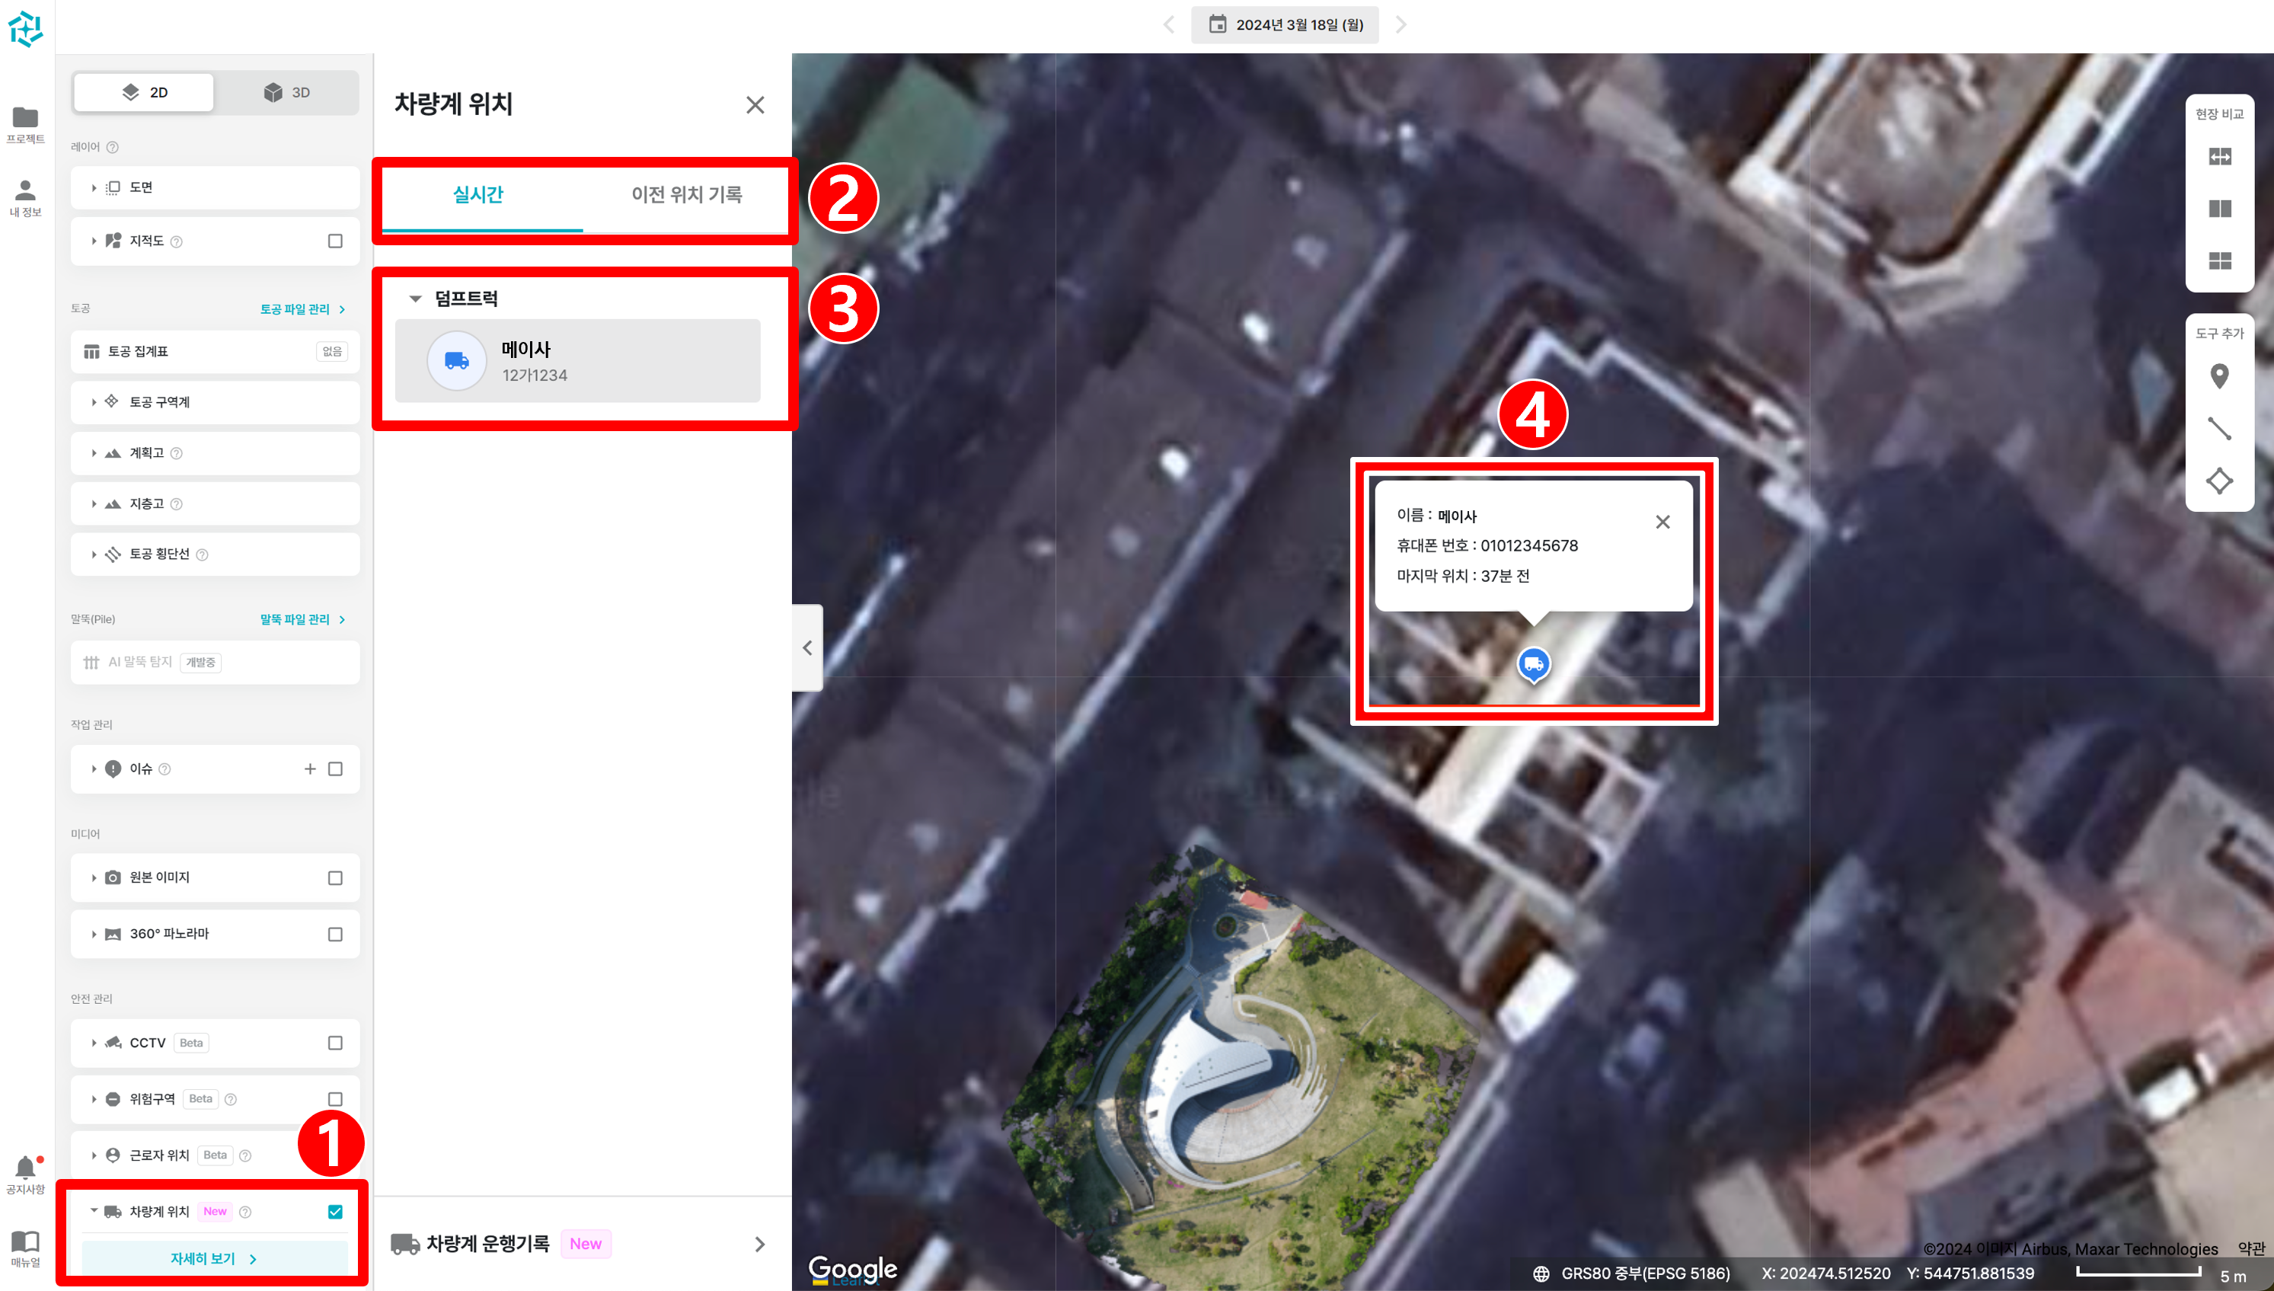Switch to 3D view mode
Screen dimensions: 2274x1291
[287, 92]
